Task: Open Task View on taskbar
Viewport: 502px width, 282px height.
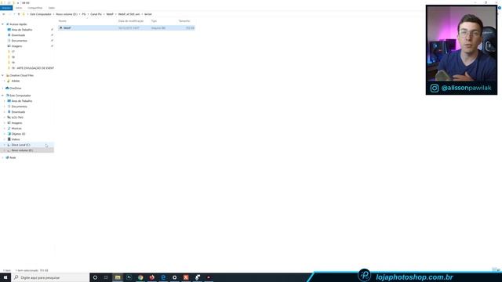Action: (x=106, y=277)
